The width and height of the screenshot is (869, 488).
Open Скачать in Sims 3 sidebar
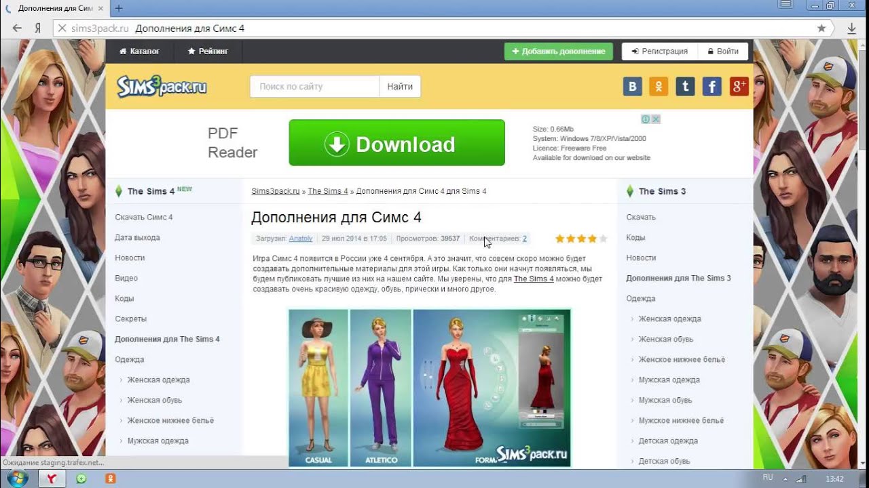[x=641, y=217]
